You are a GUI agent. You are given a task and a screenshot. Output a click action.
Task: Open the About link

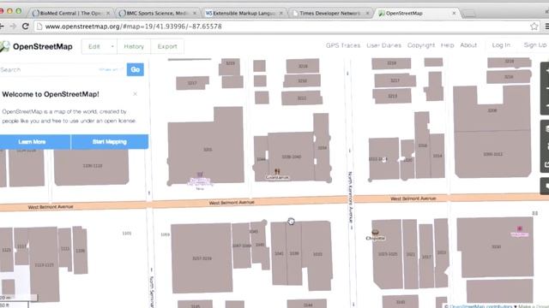click(468, 45)
